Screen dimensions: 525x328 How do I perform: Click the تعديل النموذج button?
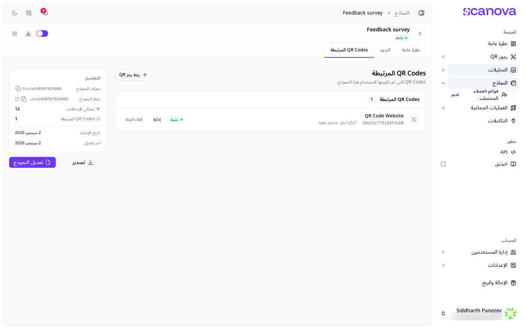pyautogui.click(x=32, y=163)
